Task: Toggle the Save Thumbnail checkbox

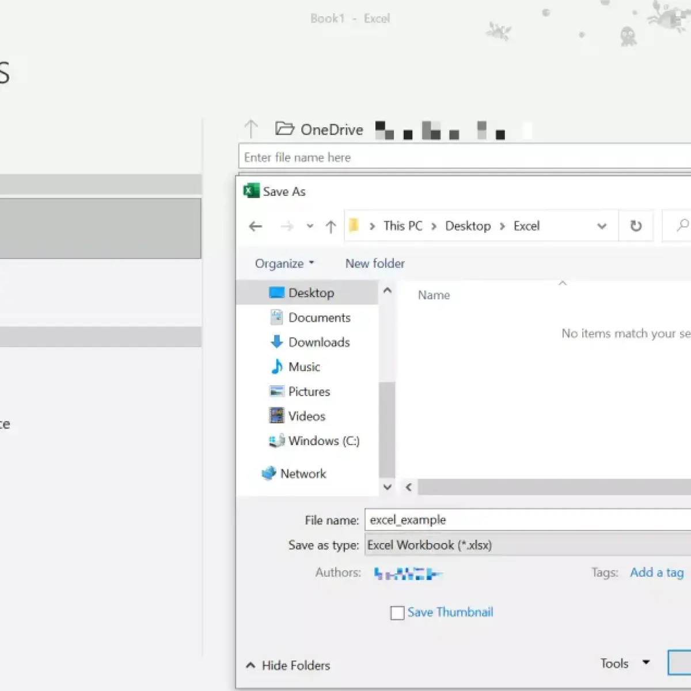Action: coord(397,613)
